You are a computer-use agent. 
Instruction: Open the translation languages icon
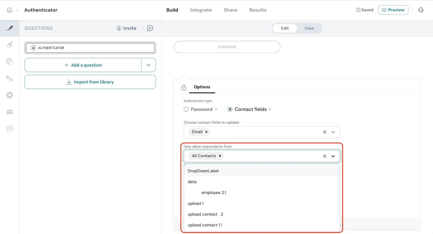tap(9, 79)
